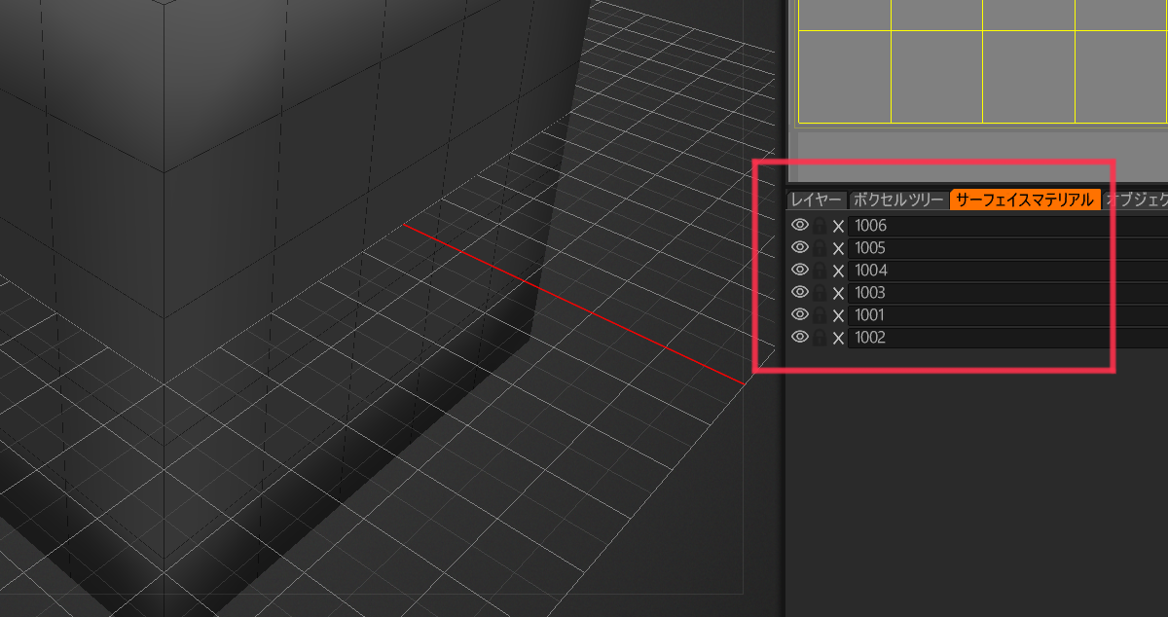Viewport: 1168px width, 617px height.
Task: Open the ボクセルツリー tab
Action: [x=898, y=200]
